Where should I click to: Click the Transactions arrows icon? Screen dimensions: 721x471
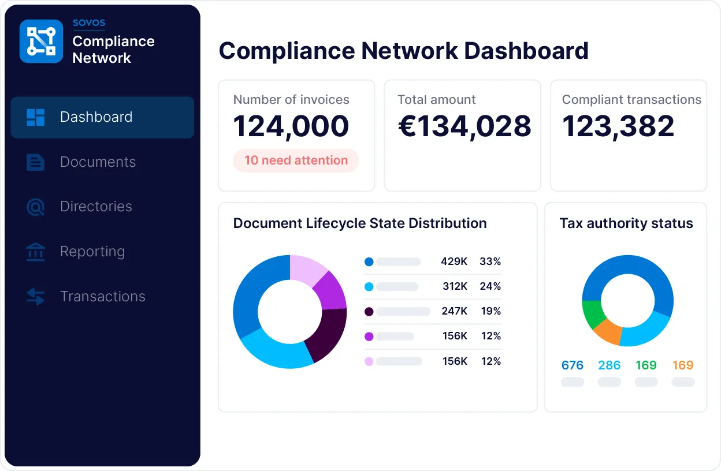(36, 297)
